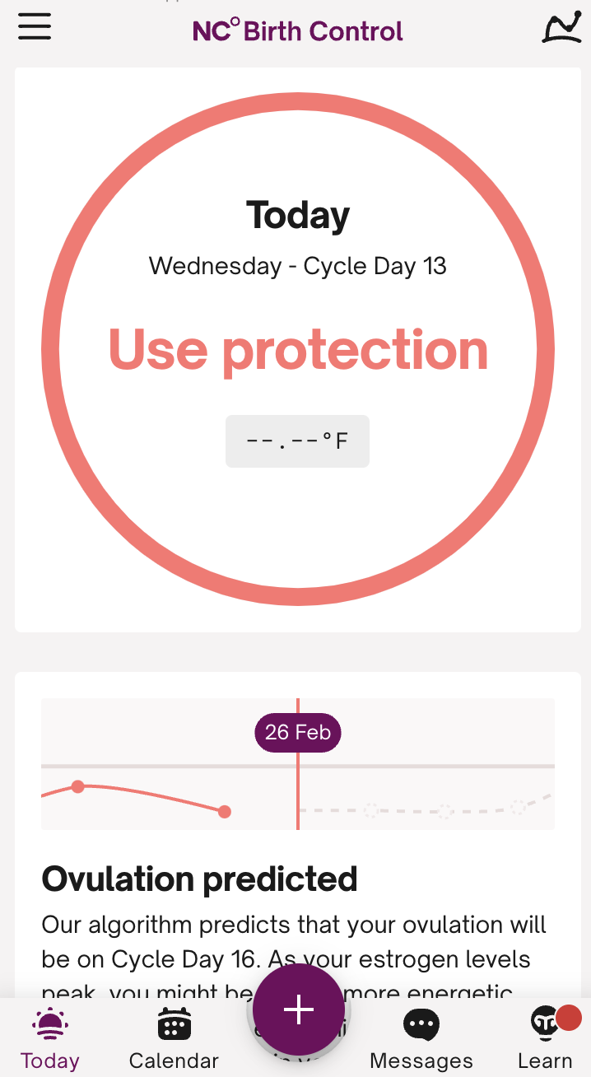Tap the Learn icon

[545, 1026]
